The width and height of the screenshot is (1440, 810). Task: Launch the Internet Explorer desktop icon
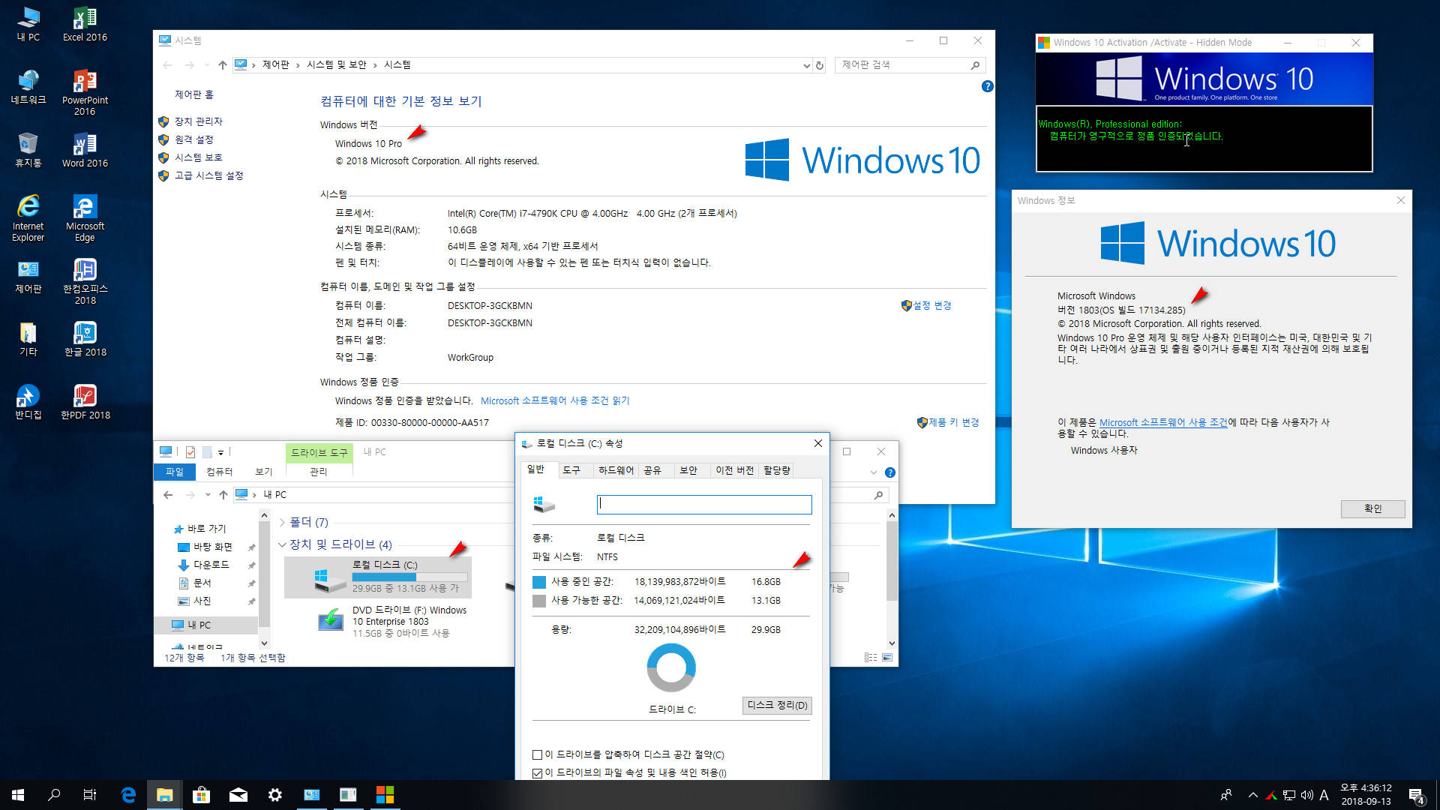pos(28,217)
